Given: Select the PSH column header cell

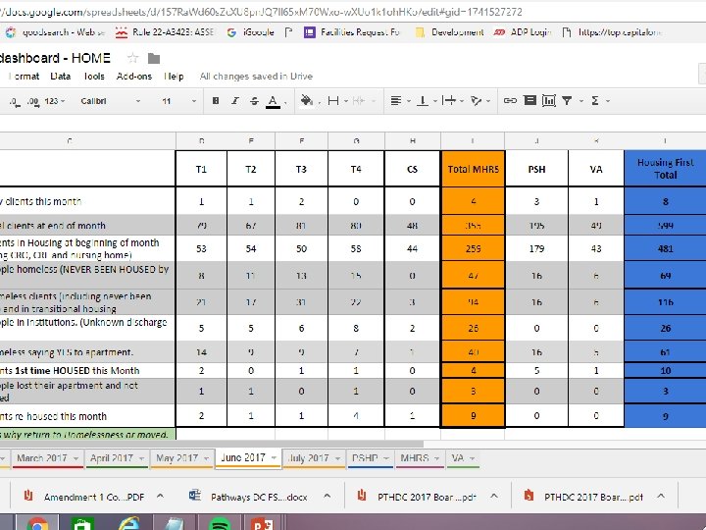Looking at the screenshot, I should click(536, 169).
